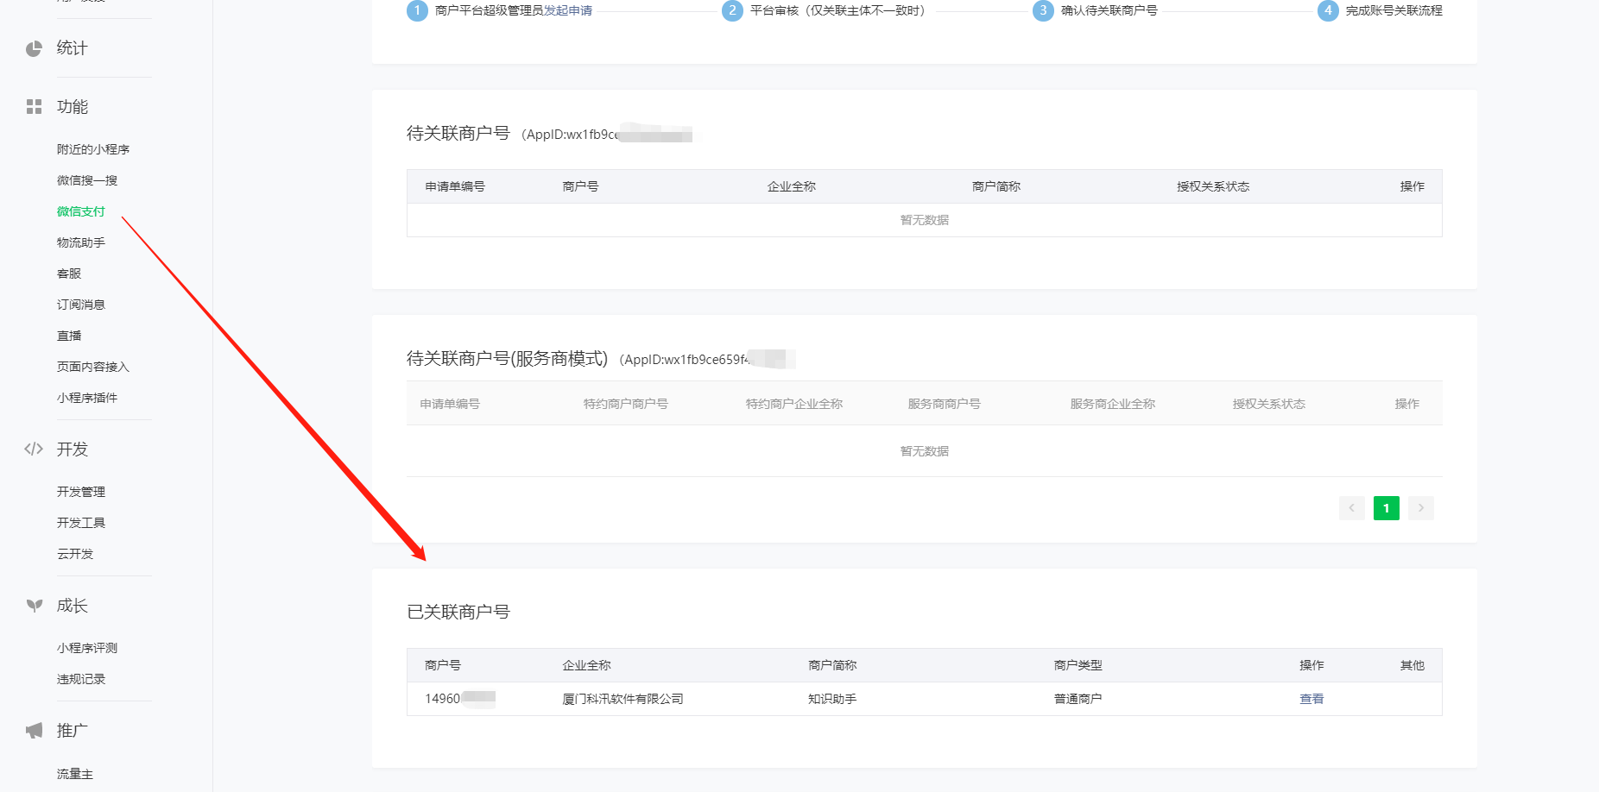Open 开发 section in sidebar
Screen dimensions: 1599x792
(73, 449)
